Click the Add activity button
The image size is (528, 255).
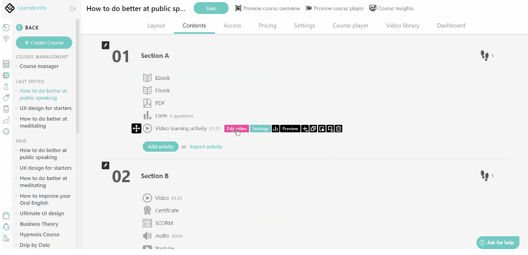click(x=160, y=147)
